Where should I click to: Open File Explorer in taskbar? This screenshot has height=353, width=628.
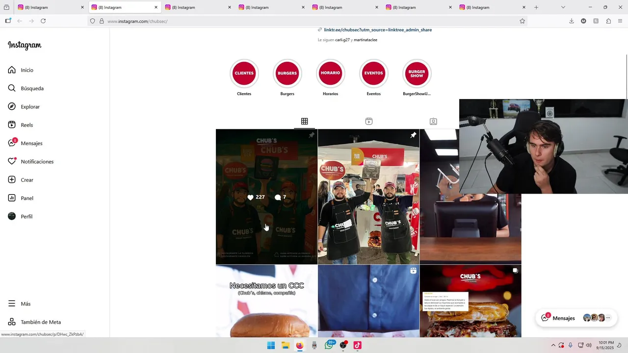point(285,345)
